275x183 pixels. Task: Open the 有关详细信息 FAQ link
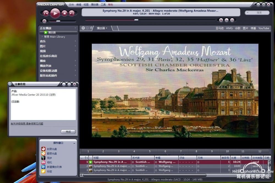27,124
